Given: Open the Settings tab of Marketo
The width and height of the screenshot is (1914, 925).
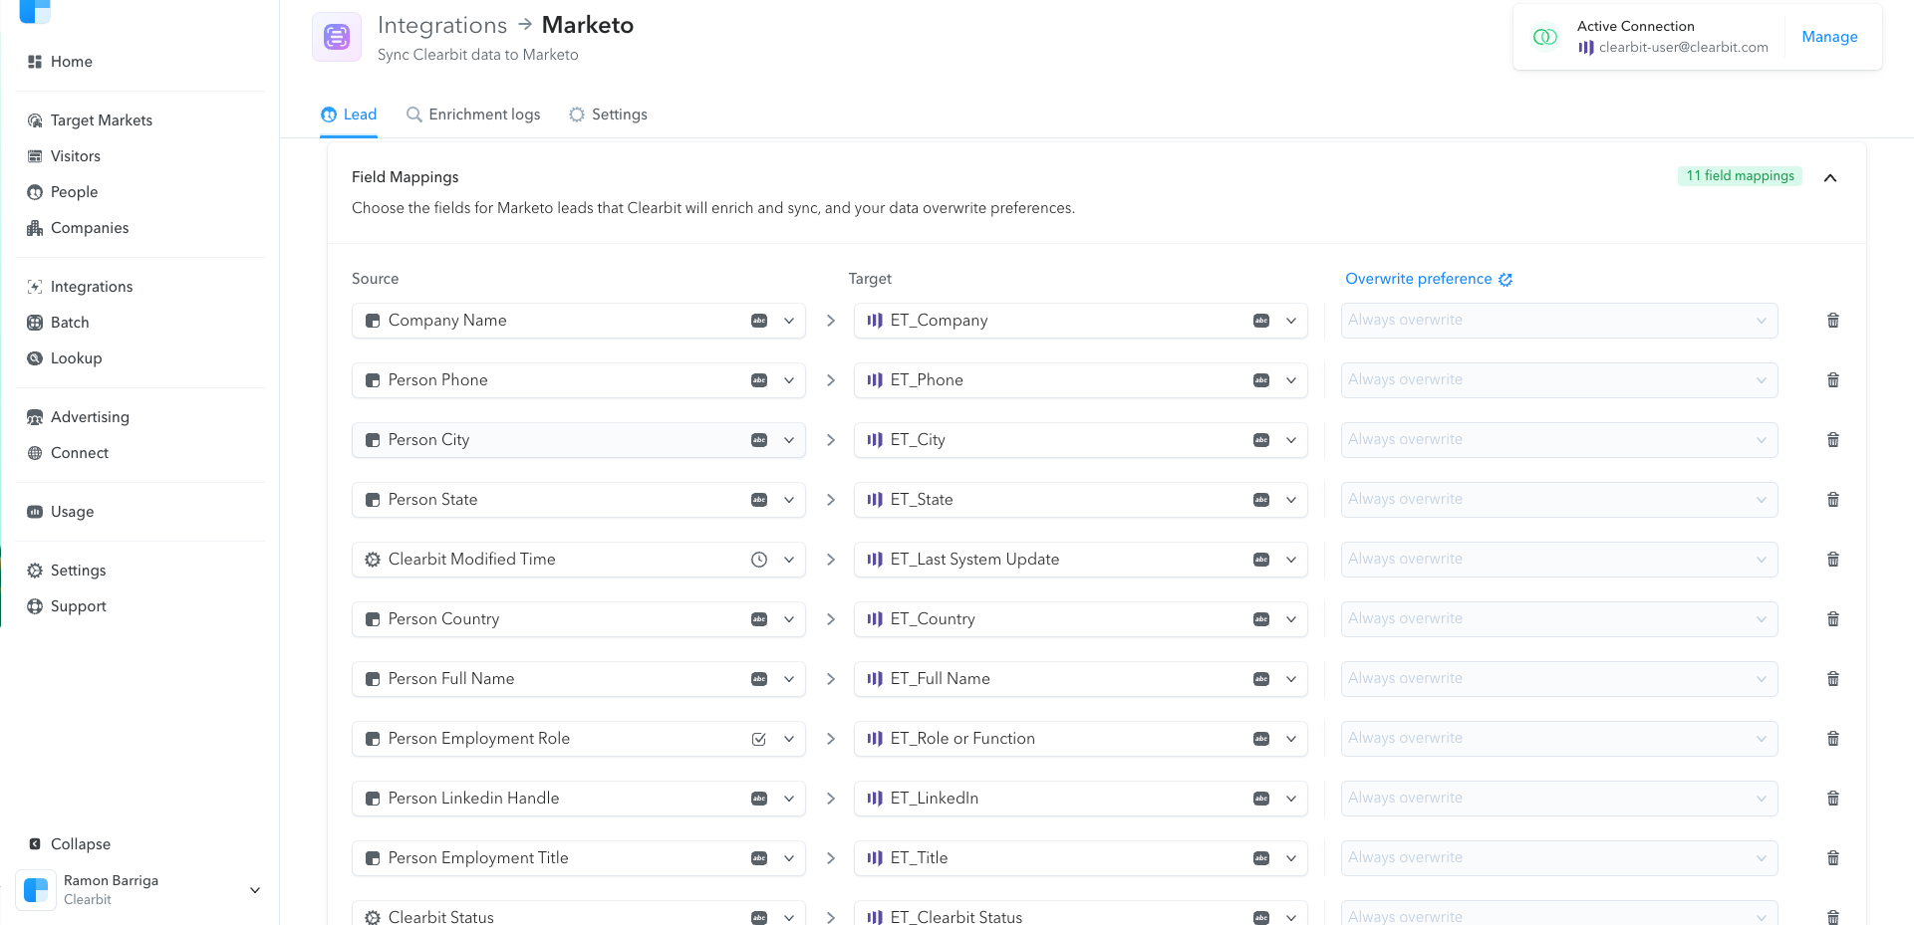Looking at the screenshot, I should click(608, 115).
